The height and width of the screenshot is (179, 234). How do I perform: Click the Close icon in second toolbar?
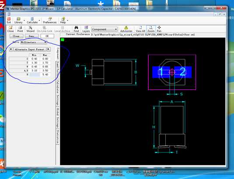10,29
